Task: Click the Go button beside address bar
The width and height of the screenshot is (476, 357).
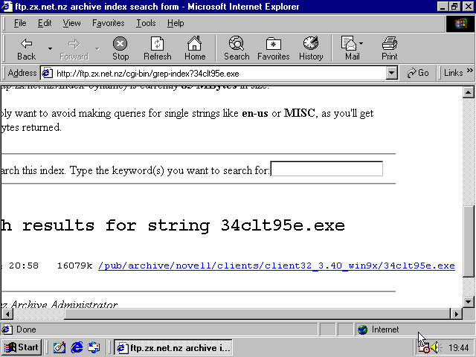Action: click(x=418, y=73)
